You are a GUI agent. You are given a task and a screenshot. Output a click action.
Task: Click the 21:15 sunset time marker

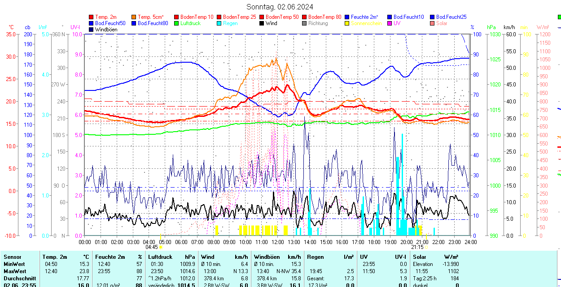pos(417,247)
